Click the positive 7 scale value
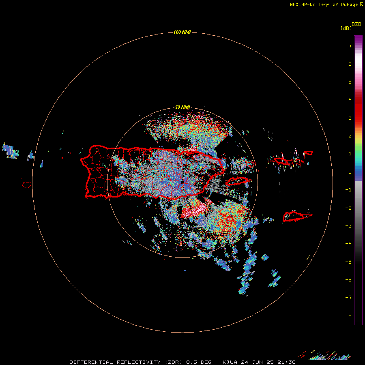 click(x=350, y=45)
